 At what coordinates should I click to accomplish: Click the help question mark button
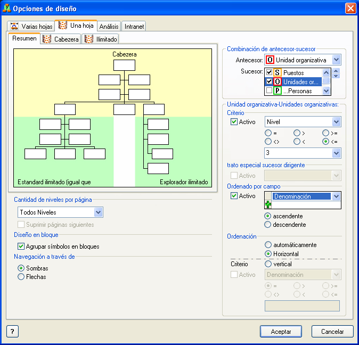[12, 331]
